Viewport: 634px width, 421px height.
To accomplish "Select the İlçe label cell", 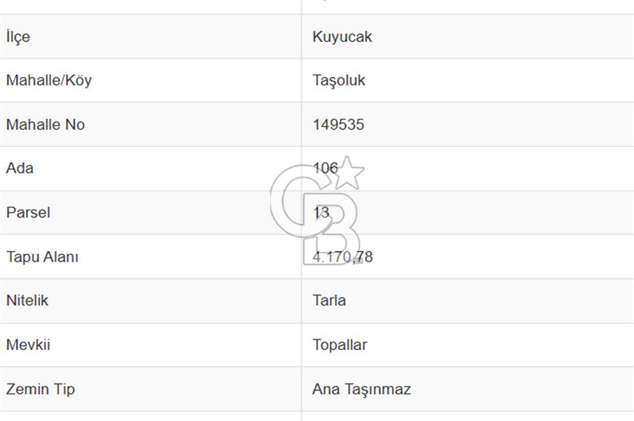I will (x=150, y=36).
